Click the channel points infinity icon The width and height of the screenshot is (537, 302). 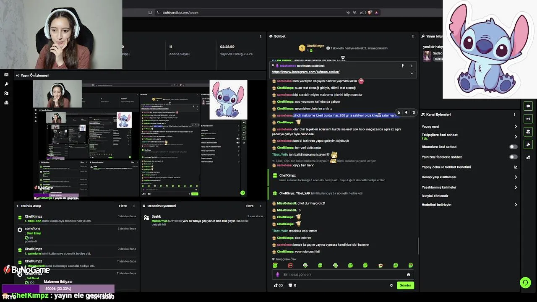(278, 285)
